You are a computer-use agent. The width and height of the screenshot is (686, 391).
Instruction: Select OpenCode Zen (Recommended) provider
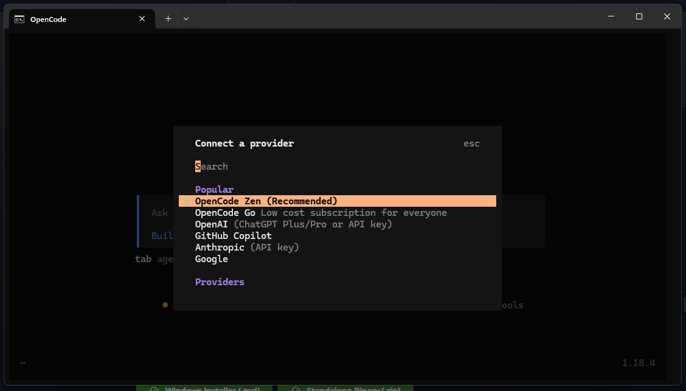tap(338, 201)
